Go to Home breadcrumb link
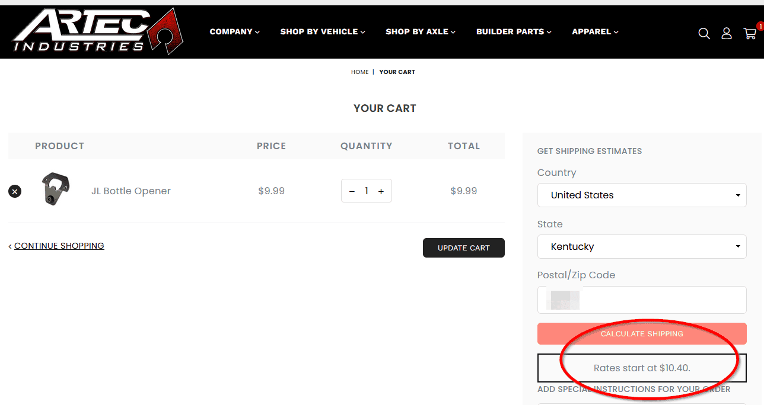The height and width of the screenshot is (405, 764). click(x=360, y=72)
